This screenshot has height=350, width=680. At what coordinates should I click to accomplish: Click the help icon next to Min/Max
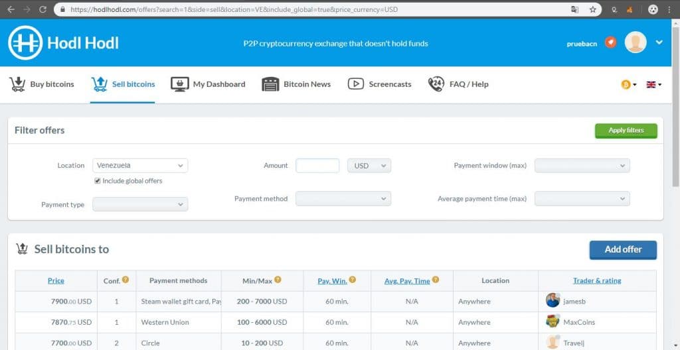click(278, 280)
